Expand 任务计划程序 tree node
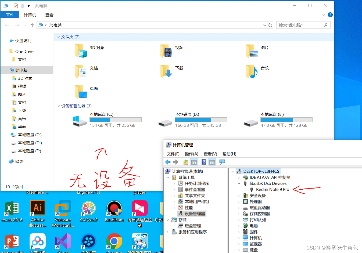Viewport: 362px width, 253px height. point(174,183)
